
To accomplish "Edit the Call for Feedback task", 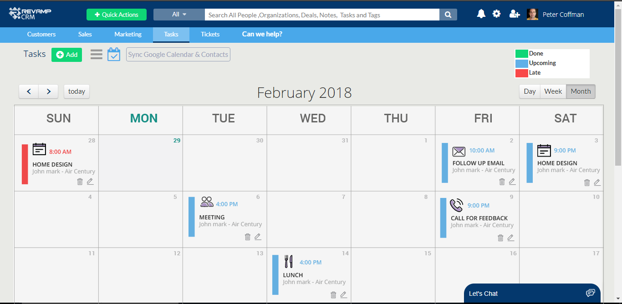I will click(510, 238).
